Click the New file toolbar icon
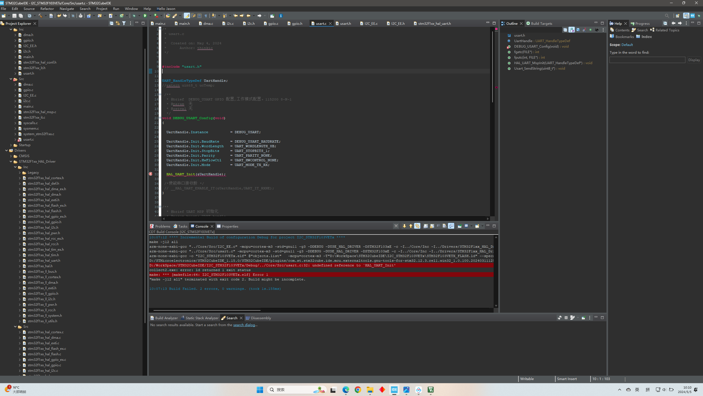The height and width of the screenshot is (396, 703). click(x=4, y=16)
